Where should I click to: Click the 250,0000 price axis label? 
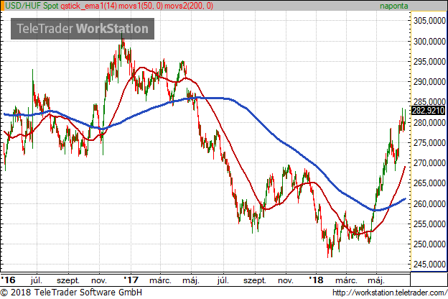coord(430,244)
